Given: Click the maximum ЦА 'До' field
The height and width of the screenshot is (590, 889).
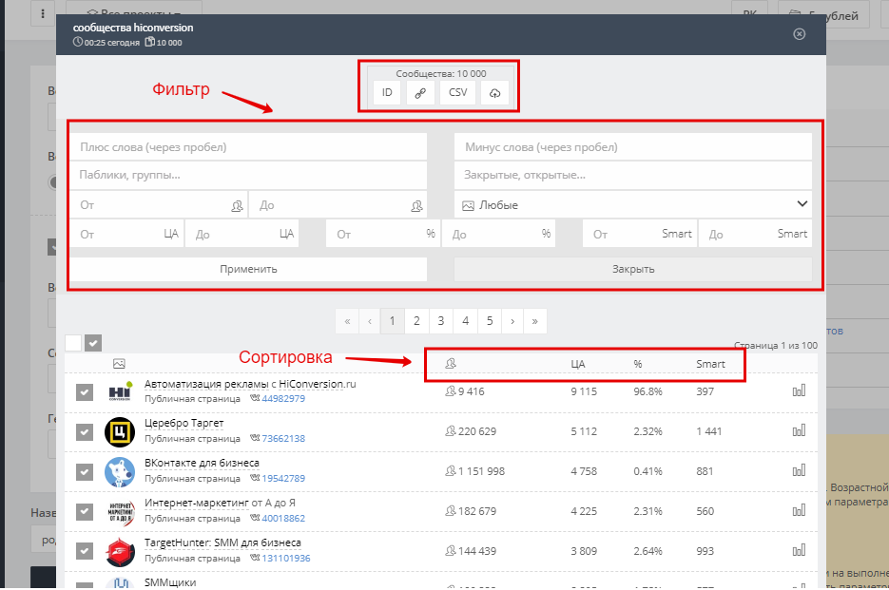Looking at the screenshot, I should click(242, 234).
